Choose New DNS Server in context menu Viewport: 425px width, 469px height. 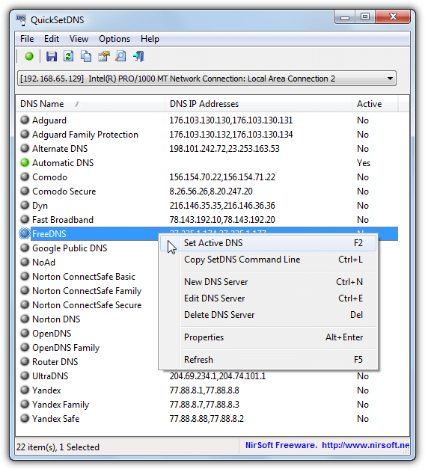pos(268,282)
